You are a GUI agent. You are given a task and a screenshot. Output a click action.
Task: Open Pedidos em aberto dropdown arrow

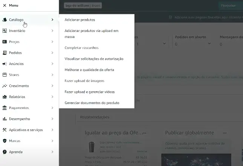(x=209, y=44)
